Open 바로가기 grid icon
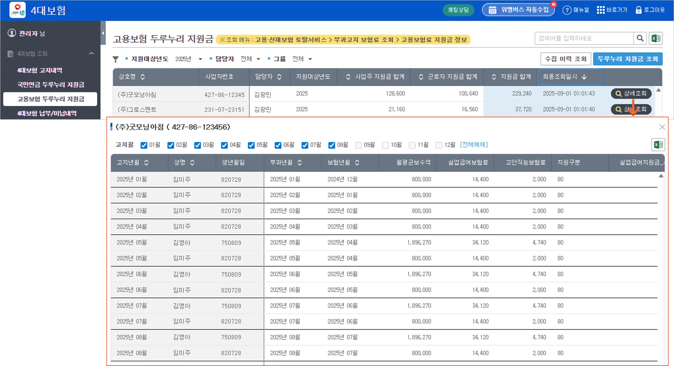674x366 pixels. point(601,10)
